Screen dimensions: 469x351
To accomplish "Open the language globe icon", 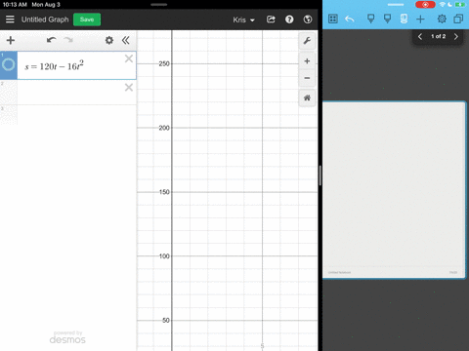I will (308, 19).
